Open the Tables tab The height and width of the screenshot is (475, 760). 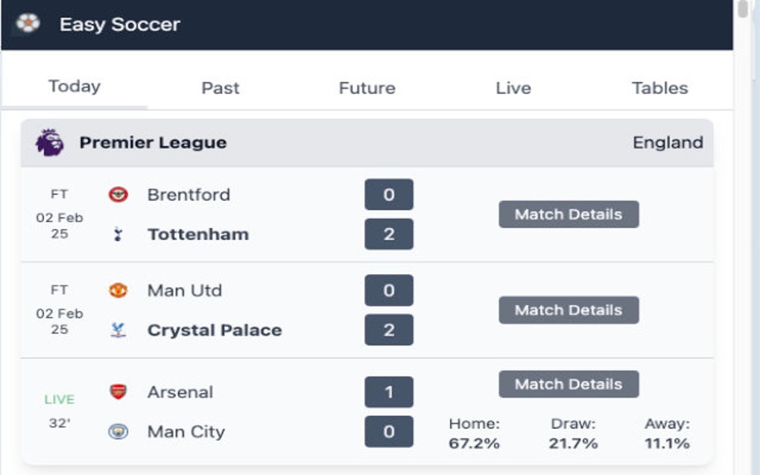pos(659,87)
